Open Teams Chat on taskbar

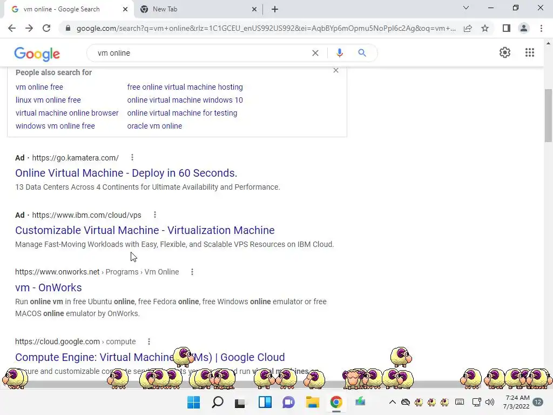pos(288,402)
